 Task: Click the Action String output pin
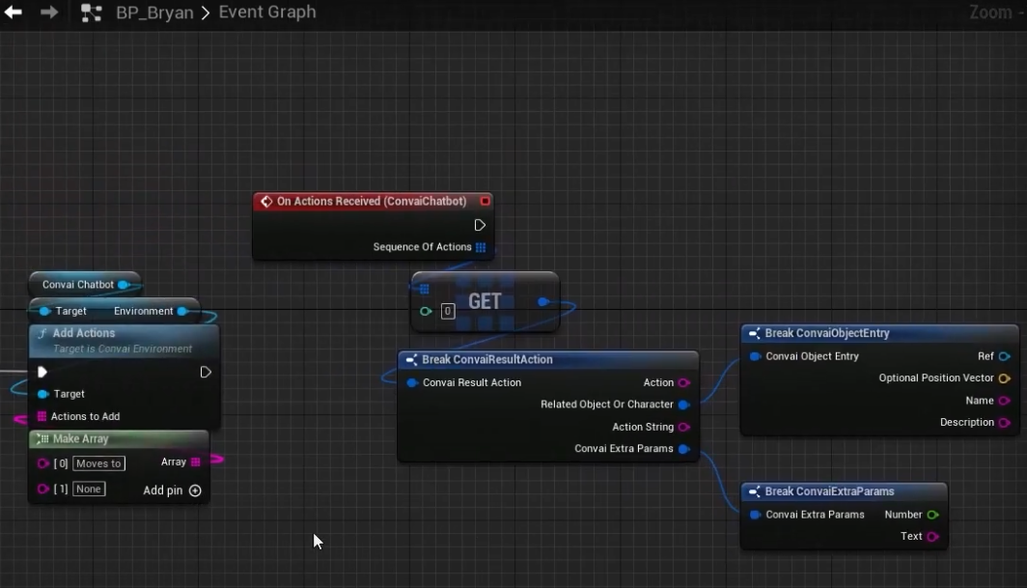pos(683,427)
